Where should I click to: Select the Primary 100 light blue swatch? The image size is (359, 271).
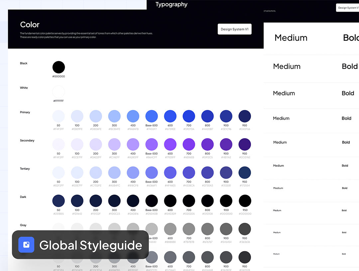pos(77,116)
